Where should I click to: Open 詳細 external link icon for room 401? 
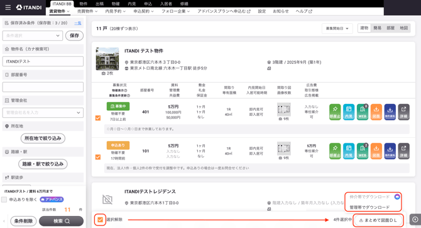tap(403, 112)
